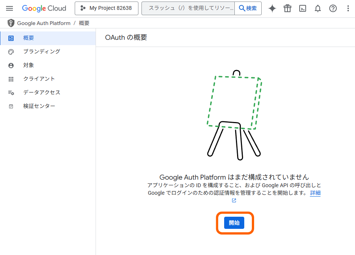This screenshot has height=255, width=355.
Task: Click the 検索 search button
Action: click(248, 8)
